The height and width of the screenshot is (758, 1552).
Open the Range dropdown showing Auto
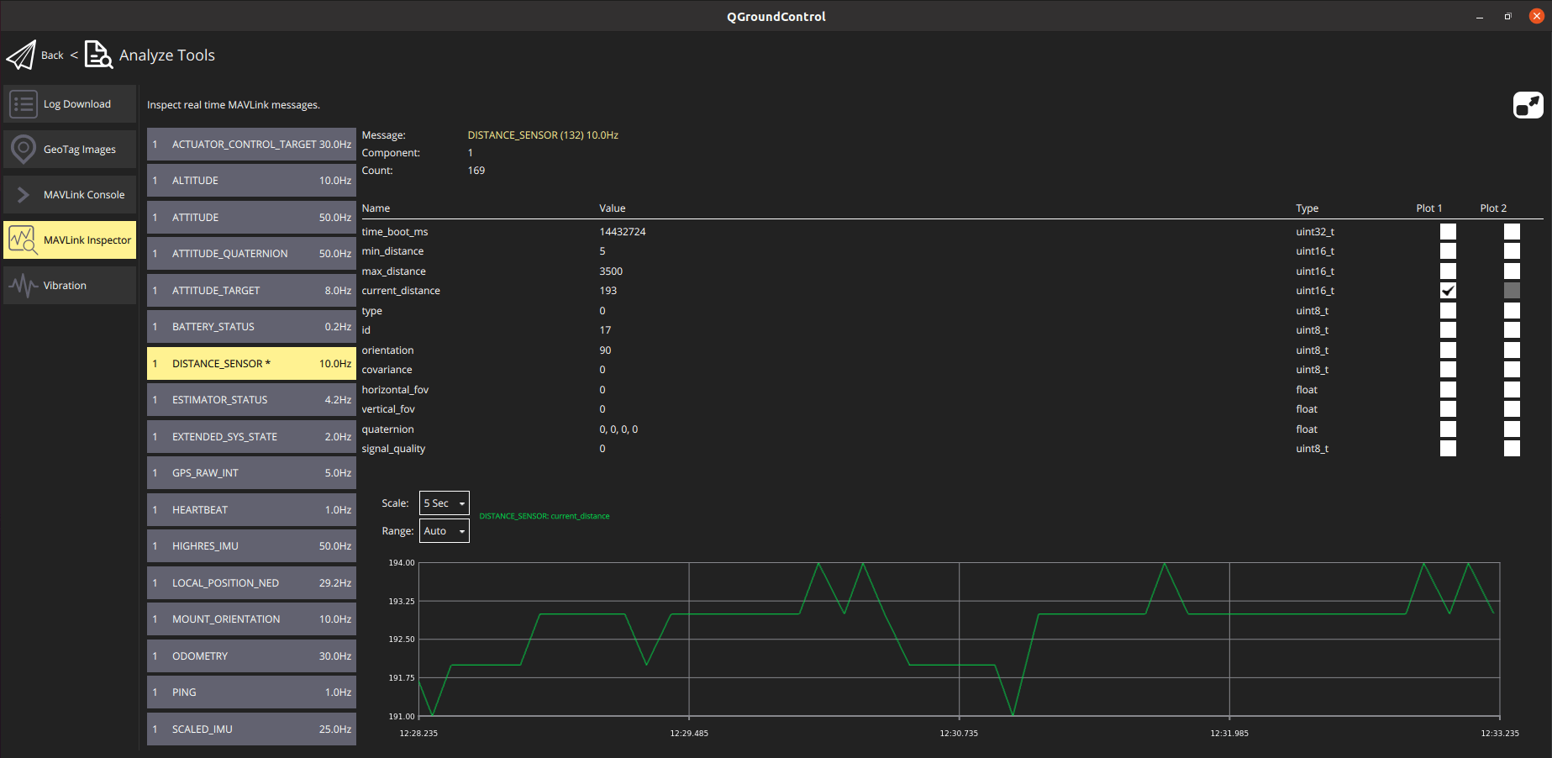445,530
